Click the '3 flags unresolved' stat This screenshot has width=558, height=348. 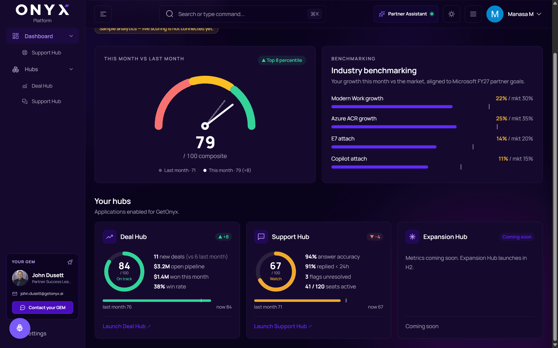pyautogui.click(x=328, y=277)
